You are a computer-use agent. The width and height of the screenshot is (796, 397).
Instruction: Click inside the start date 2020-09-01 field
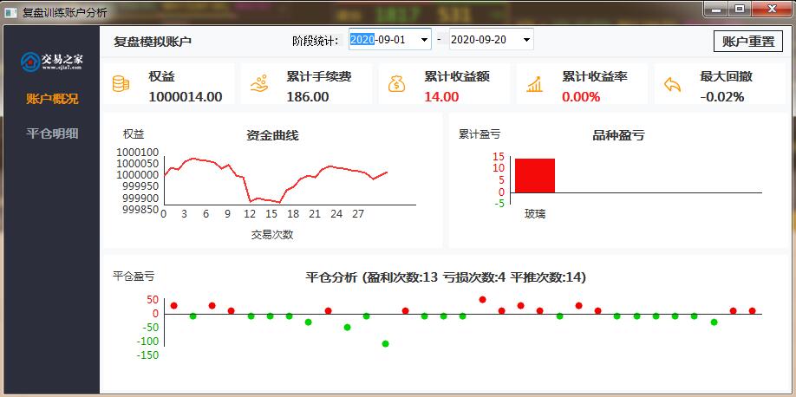click(382, 40)
